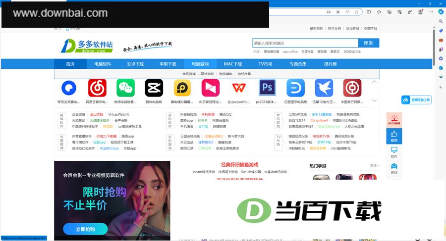The height and width of the screenshot is (241, 446).
Task: Open the 安卓下载 navigation tab
Action: [x=135, y=64]
